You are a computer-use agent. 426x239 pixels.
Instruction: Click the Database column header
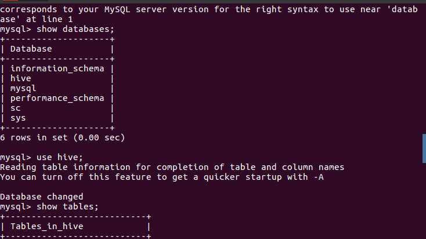click(31, 49)
